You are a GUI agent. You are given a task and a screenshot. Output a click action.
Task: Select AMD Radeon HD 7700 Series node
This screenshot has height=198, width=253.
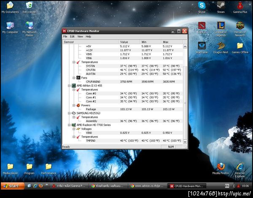pos(94,125)
